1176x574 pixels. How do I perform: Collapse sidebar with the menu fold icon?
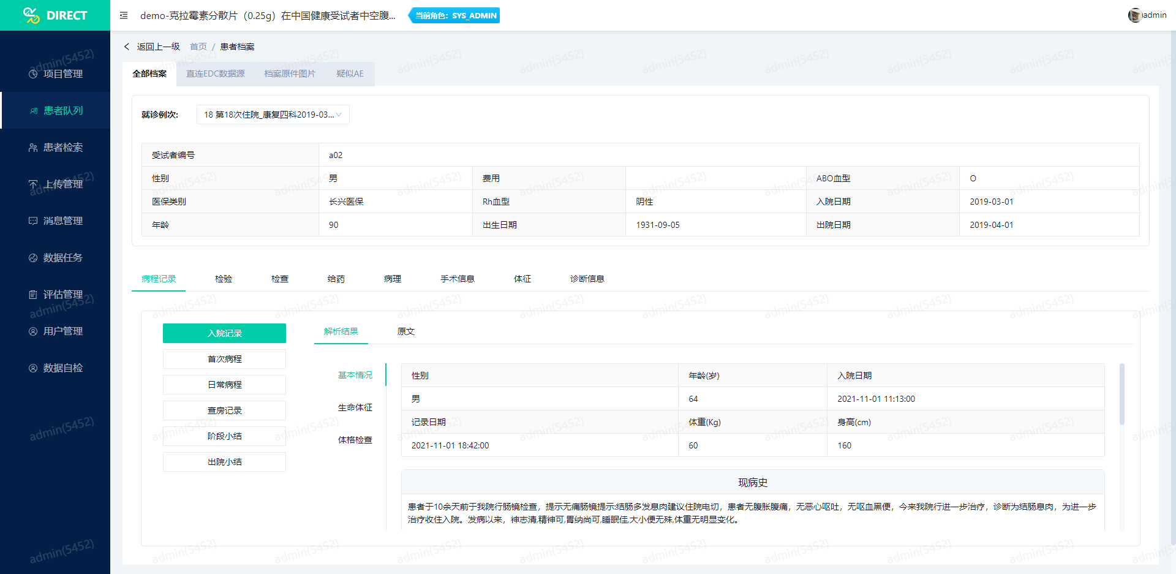click(124, 15)
